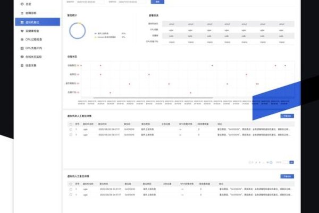
Task: Open the 故障诊断 menu item
Action: point(32,13)
